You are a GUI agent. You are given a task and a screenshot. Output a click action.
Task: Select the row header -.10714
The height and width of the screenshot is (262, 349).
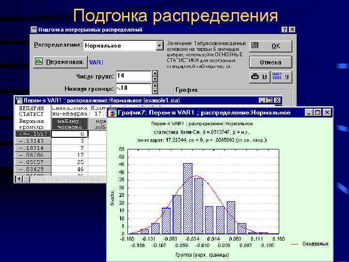click(33, 148)
